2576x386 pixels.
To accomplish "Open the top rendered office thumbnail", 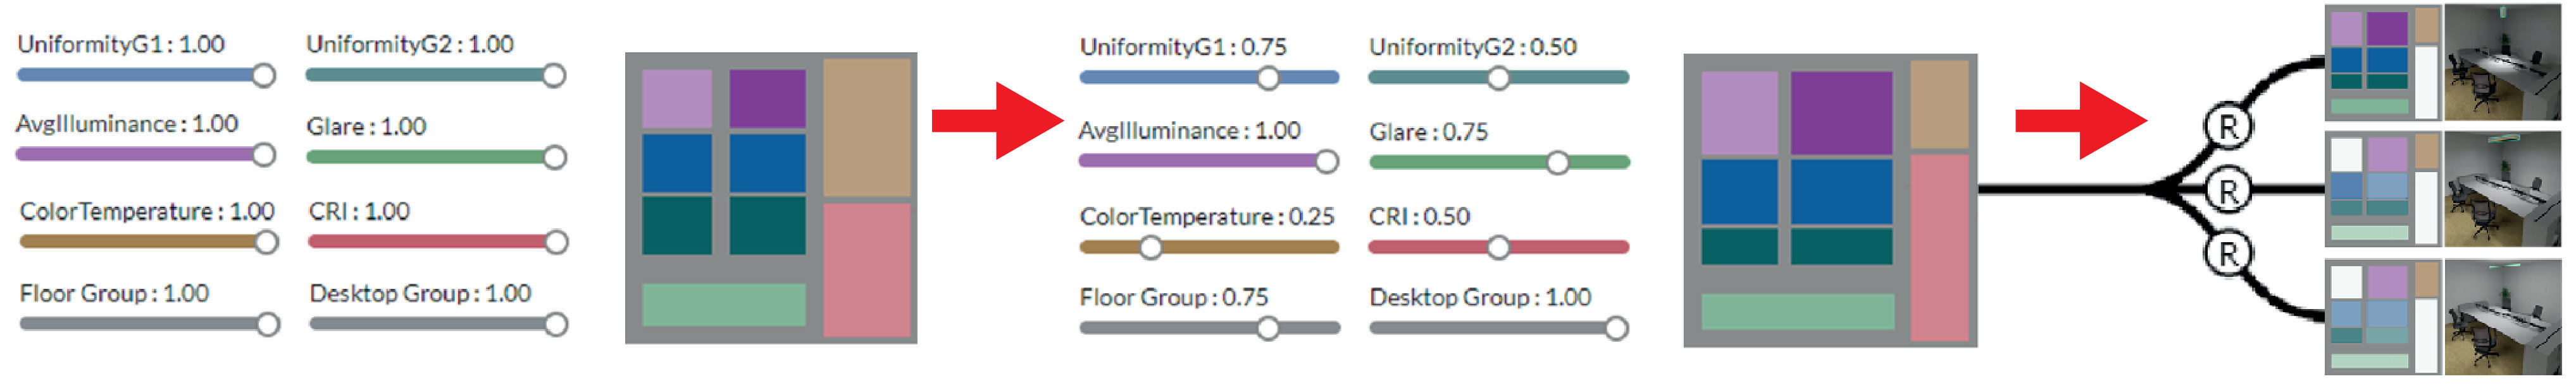I will (2502, 63).
